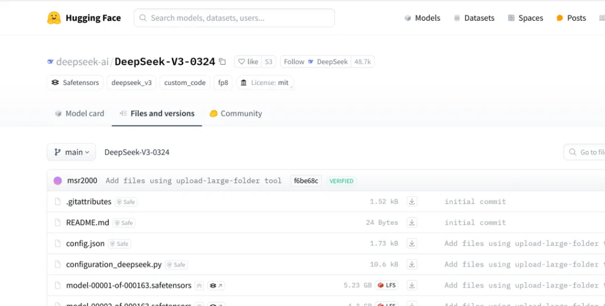Download the config.json file
This screenshot has width=605, height=306.
click(x=412, y=244)
